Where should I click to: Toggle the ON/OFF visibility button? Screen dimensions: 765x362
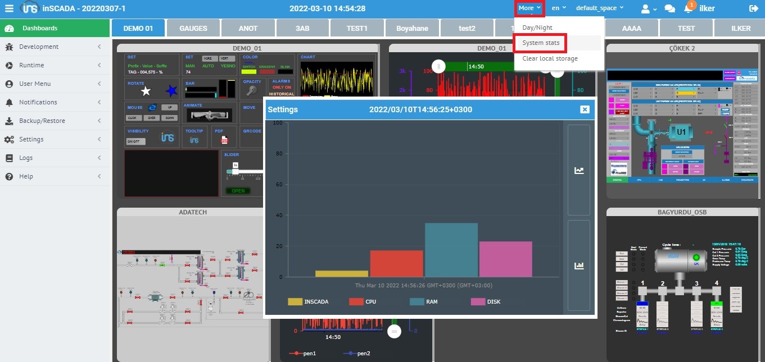pyautogui.click(x=135, y=141)
